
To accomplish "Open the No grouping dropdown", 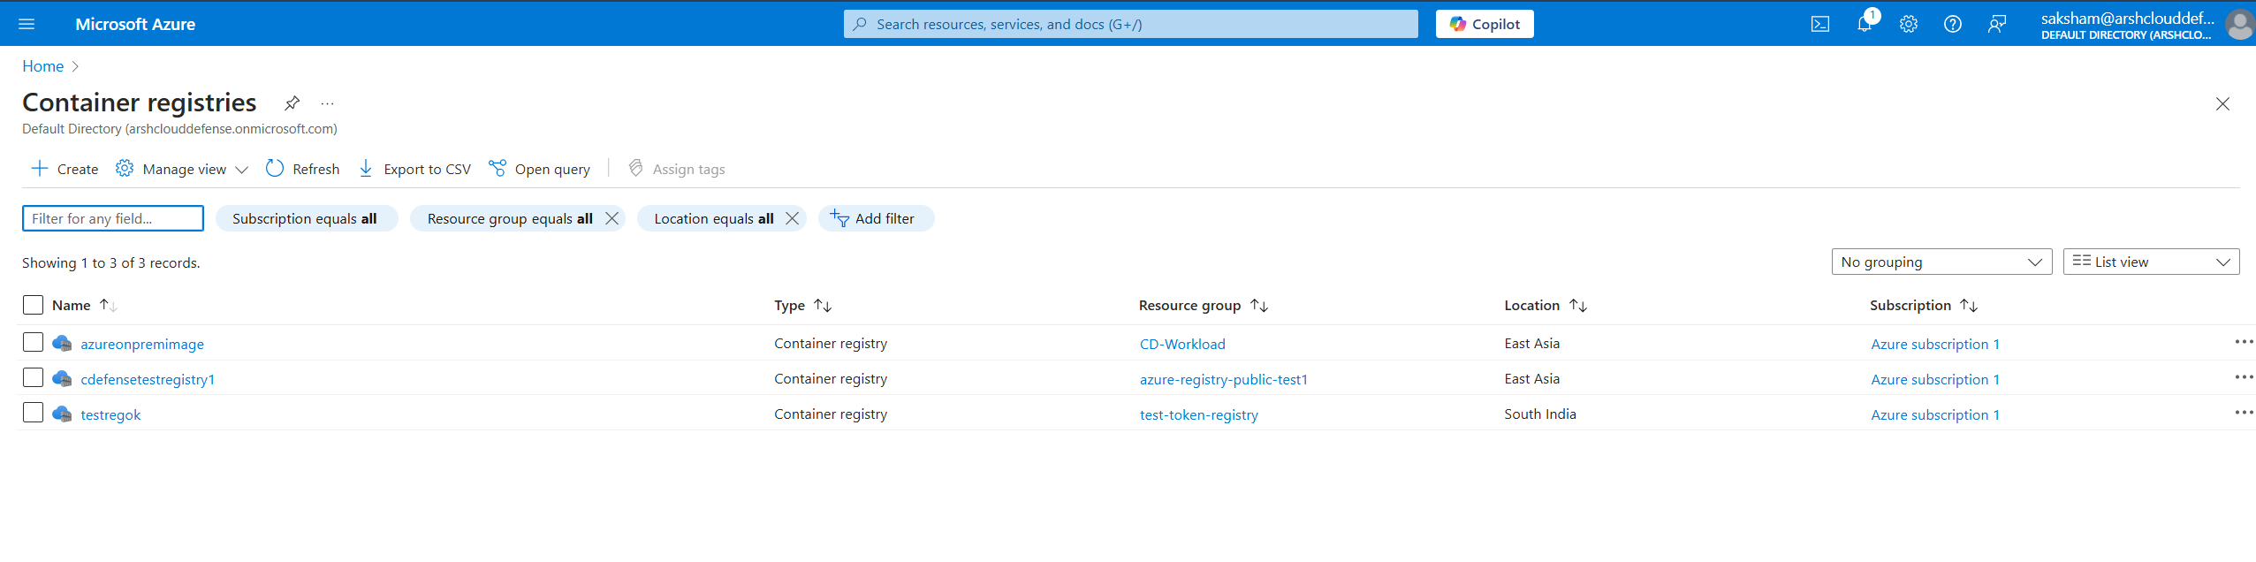I will (1941, 262).
